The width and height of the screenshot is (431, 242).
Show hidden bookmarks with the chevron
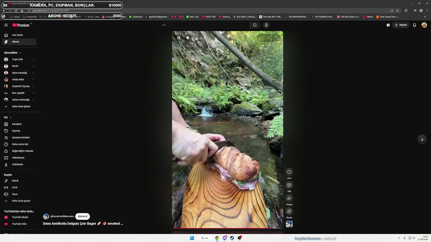tap(426, 17)
